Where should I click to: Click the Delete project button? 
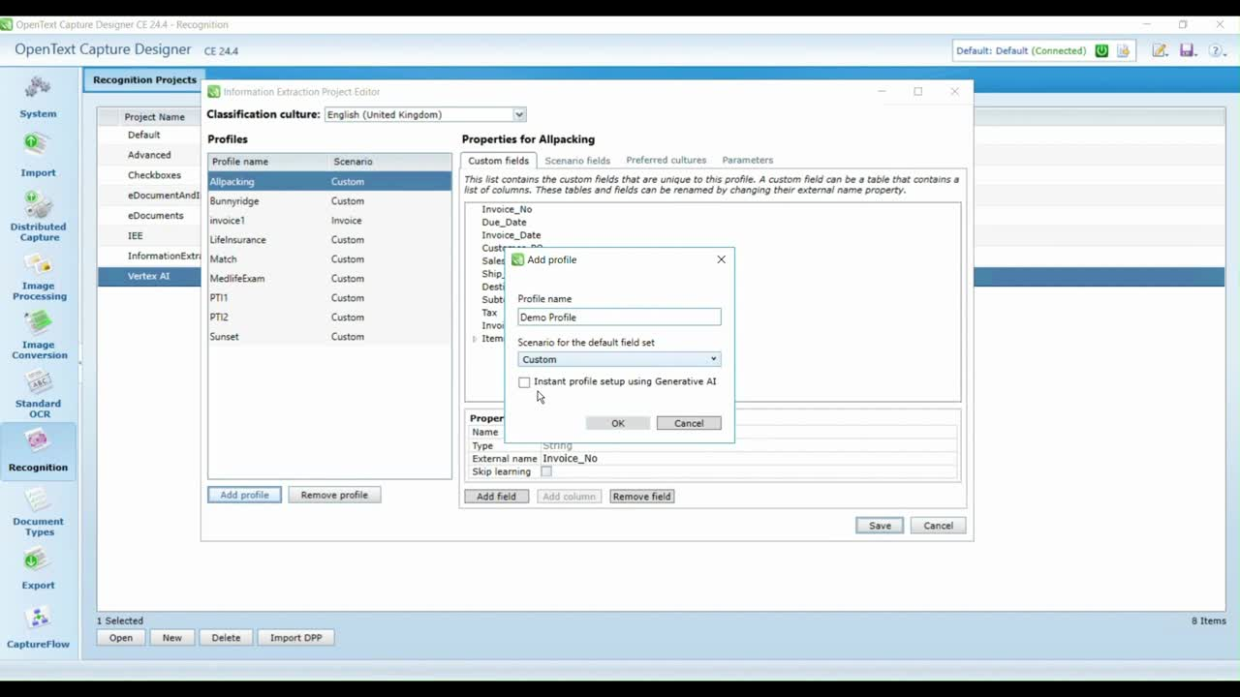point(226,638)
